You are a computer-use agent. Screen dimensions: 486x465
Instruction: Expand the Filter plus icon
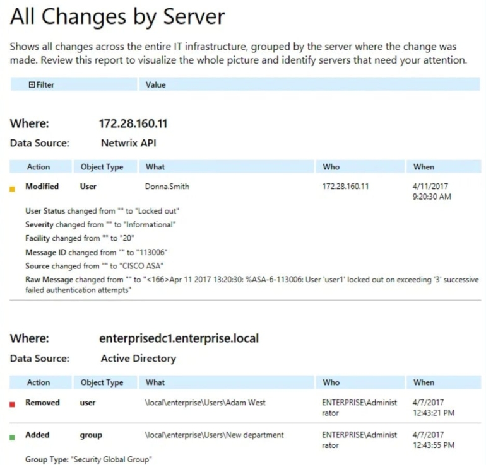point(32,84)
